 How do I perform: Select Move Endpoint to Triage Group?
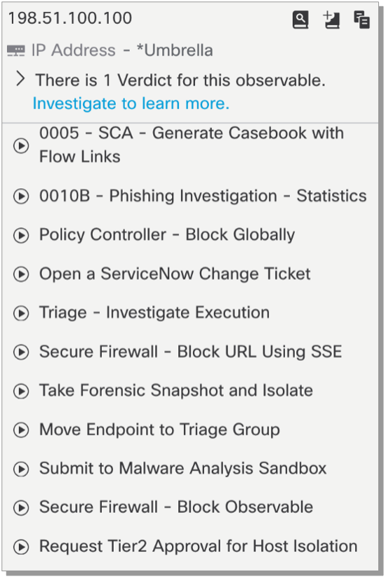click(159, 430)
